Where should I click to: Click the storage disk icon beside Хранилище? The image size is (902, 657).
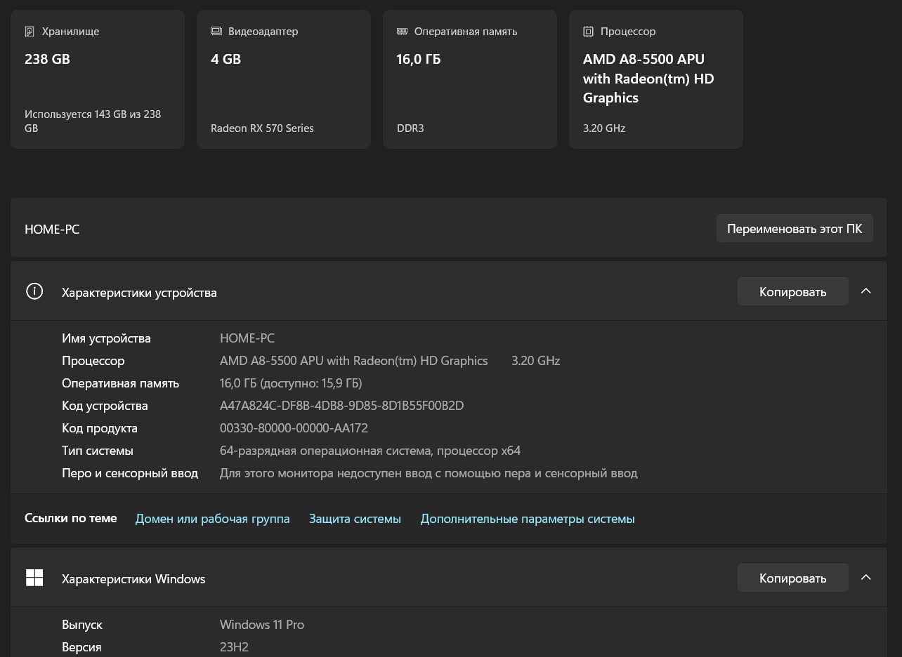pyautogui.click(x=30, y=32)
